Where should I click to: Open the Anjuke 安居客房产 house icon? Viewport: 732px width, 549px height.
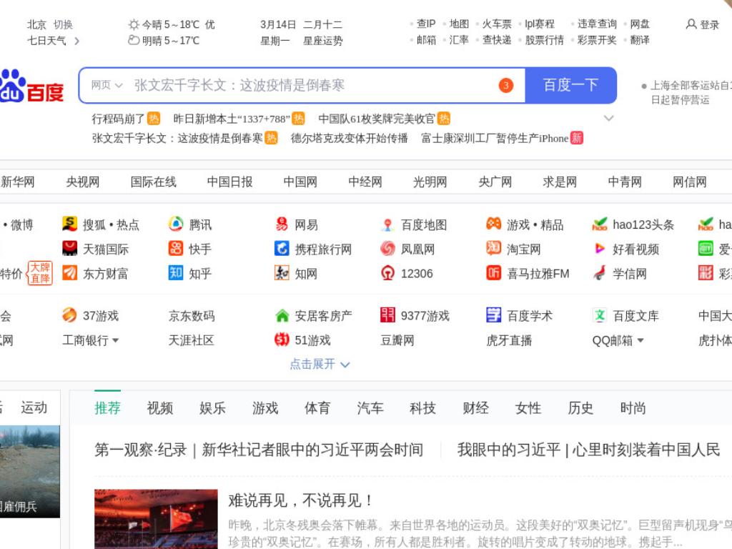pos(282,315)
